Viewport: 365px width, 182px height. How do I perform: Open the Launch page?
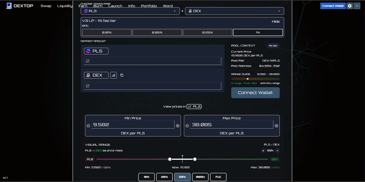[x=115, y=6]
